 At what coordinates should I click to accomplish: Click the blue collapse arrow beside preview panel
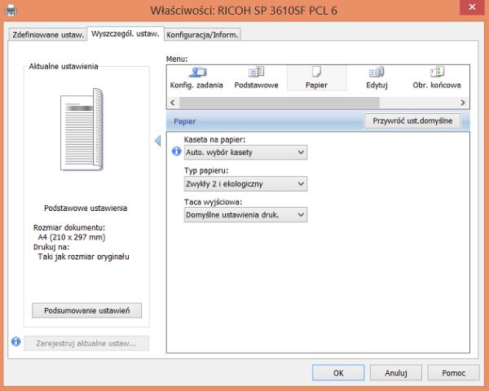click(158, 141)
